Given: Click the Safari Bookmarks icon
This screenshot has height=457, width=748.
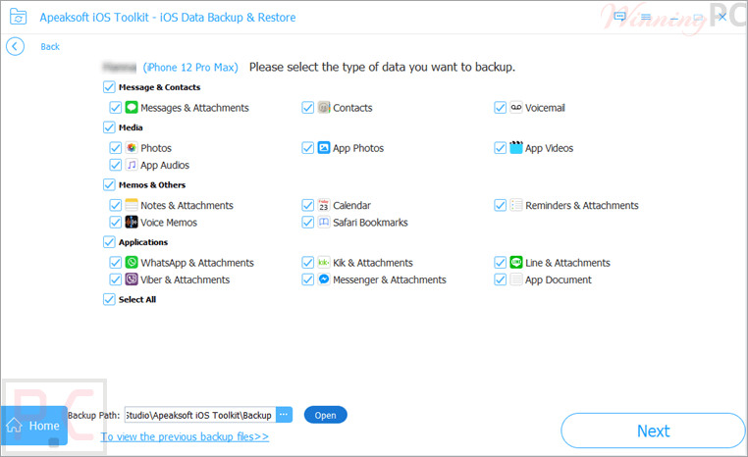Looking at the screenshot, I should tap(324, 222).
